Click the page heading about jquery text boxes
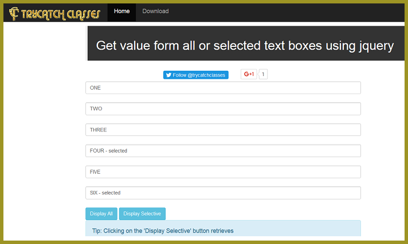 point(245,46)
